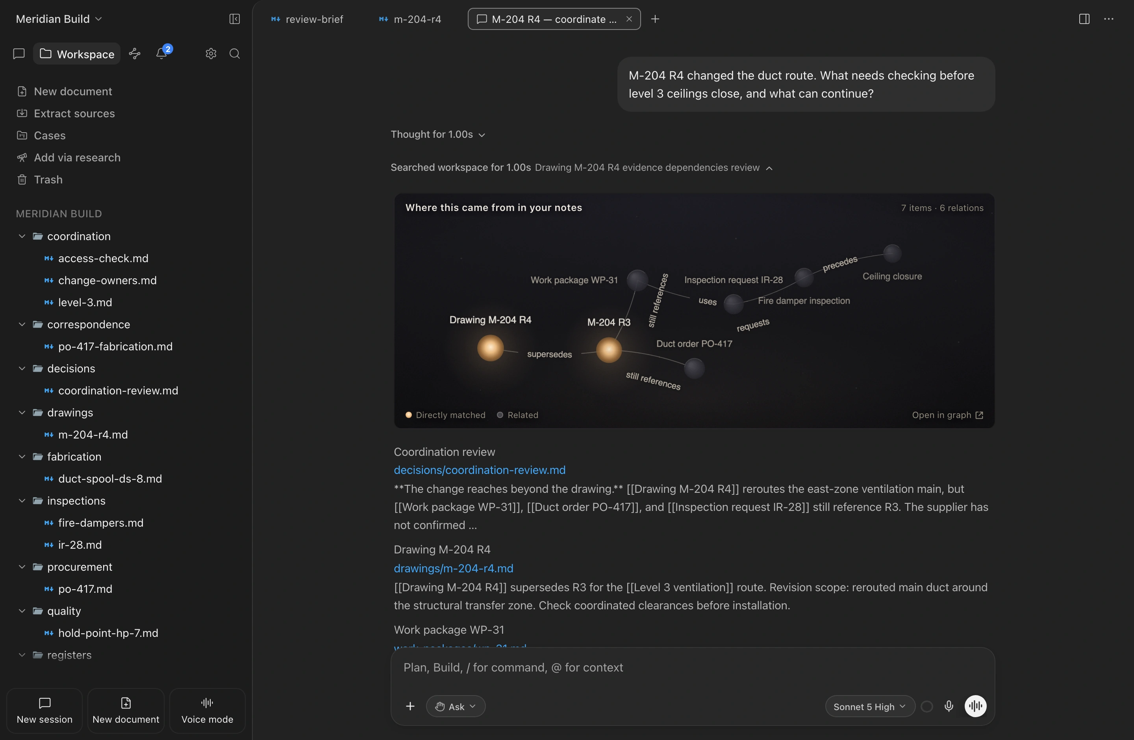This screenshot has height=740, width=1134.
Task: Open the Ask mode dropdown
Action: 456,706
